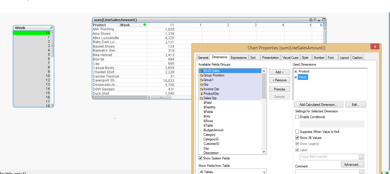Screen dimensions: 390x174
Task: Click the print icon on chart caption
Action: pos(311,20)
